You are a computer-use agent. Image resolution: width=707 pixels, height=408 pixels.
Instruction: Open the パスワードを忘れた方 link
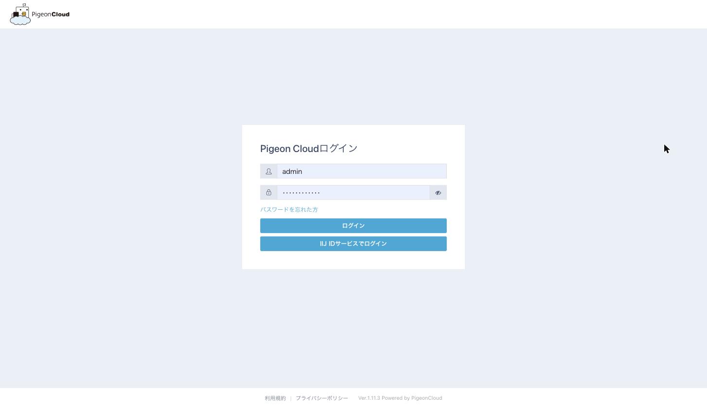[289, 210]
